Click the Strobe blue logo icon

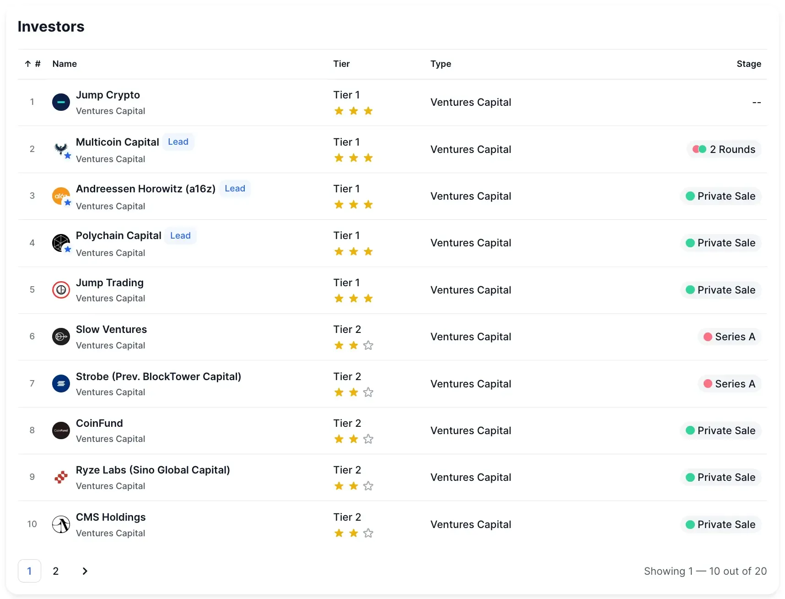coord(61,384)
